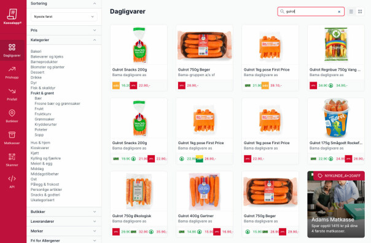The height and width of the screenshot is (243, 371).
Task: Open the Adams Matkasse advertisement card
Action: pos(336,204)
